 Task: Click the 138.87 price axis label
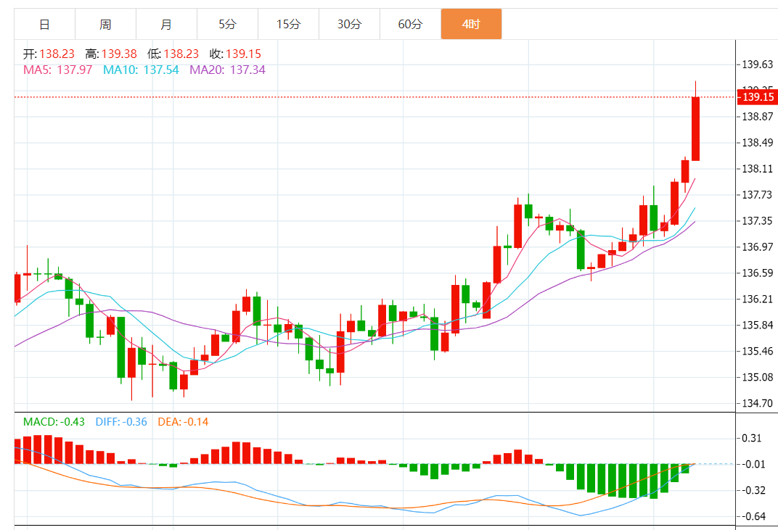757,117
